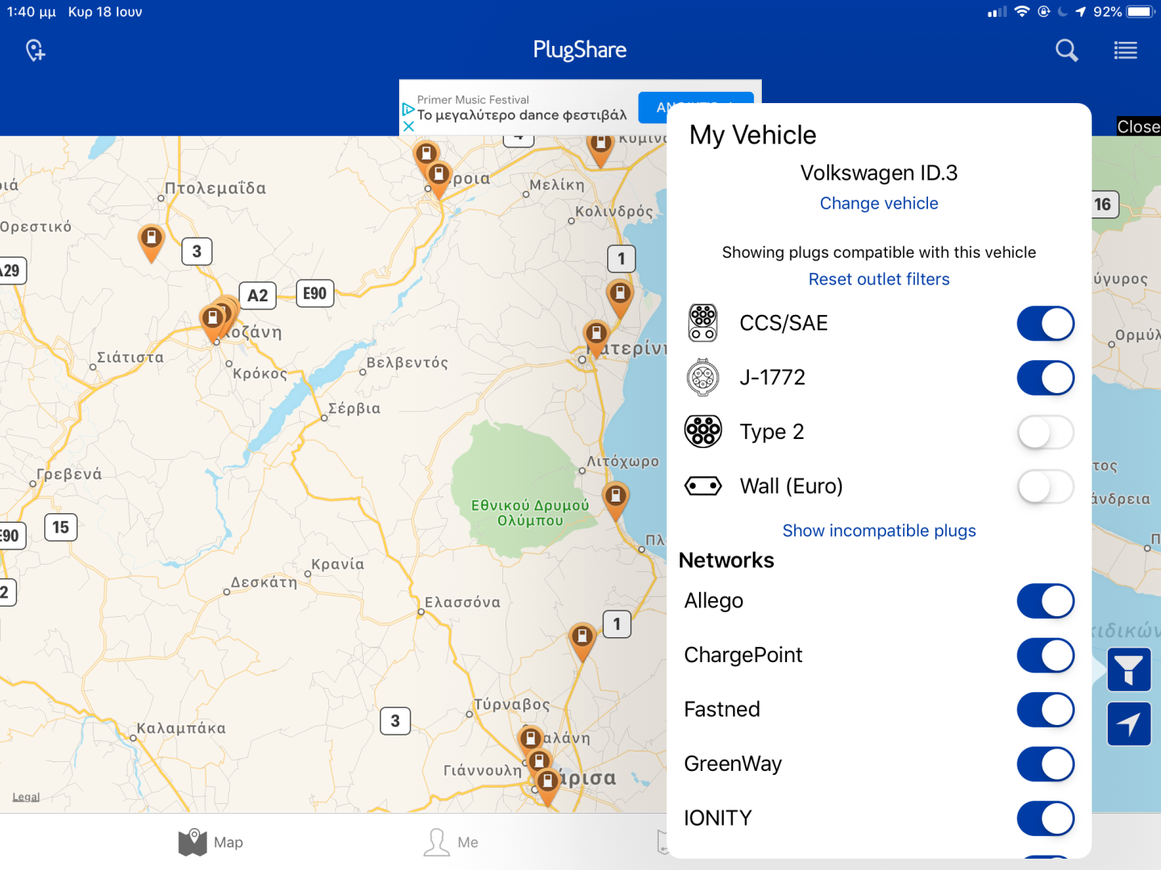Tap the PlugShare title
The width and height of the screenshot is (1161, 870).
pos(580,50)
